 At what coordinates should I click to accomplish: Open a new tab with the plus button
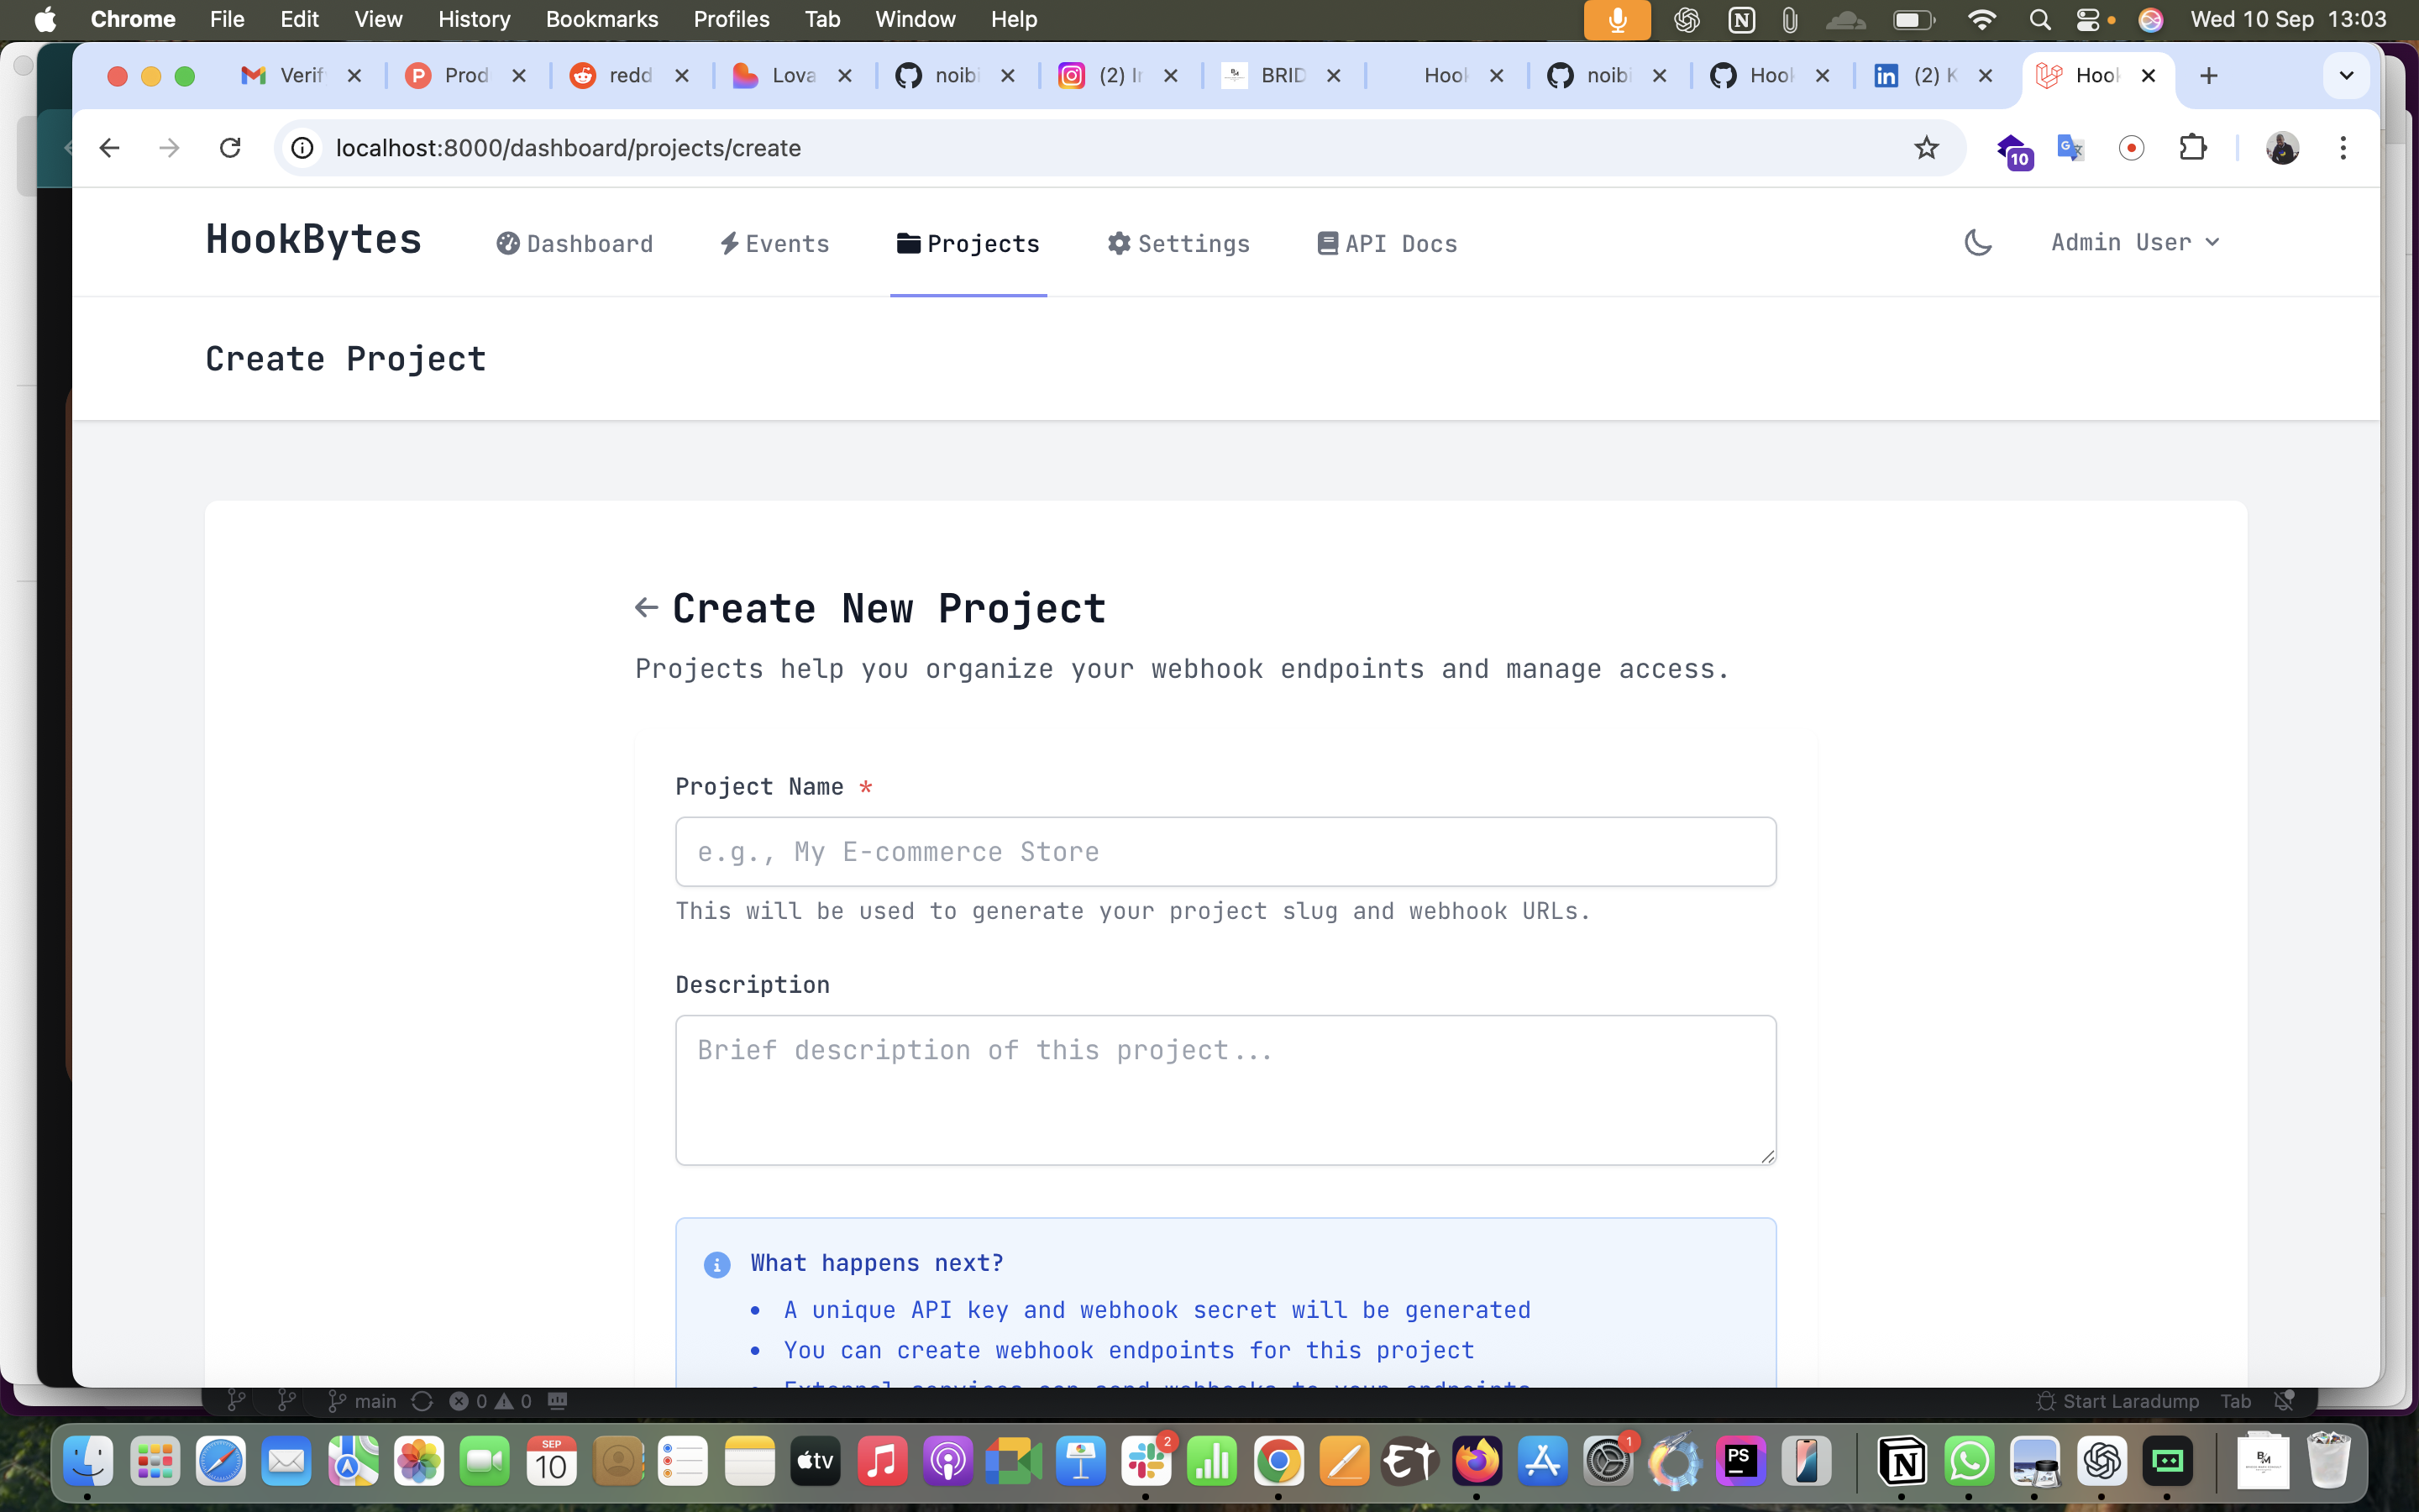coord(2208,75)
